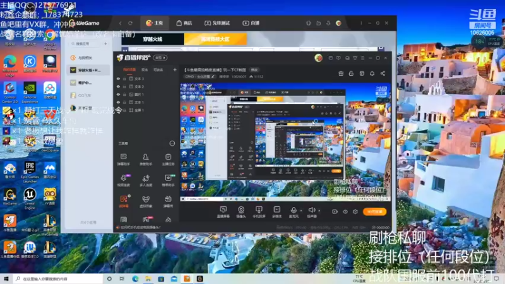Expand the speaker dropdown arrow
This screenshot has width=505, height=284.
click(319, 211)
